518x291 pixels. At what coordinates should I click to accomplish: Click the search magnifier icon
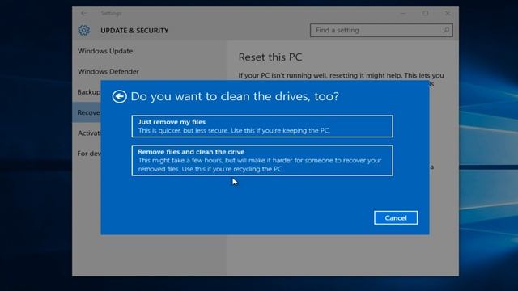point(446,31)
